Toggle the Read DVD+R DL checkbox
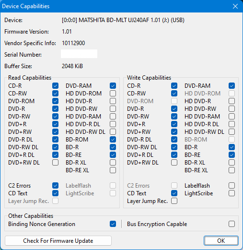This screenshot has width=243, height=250. [x=55, y=155]
